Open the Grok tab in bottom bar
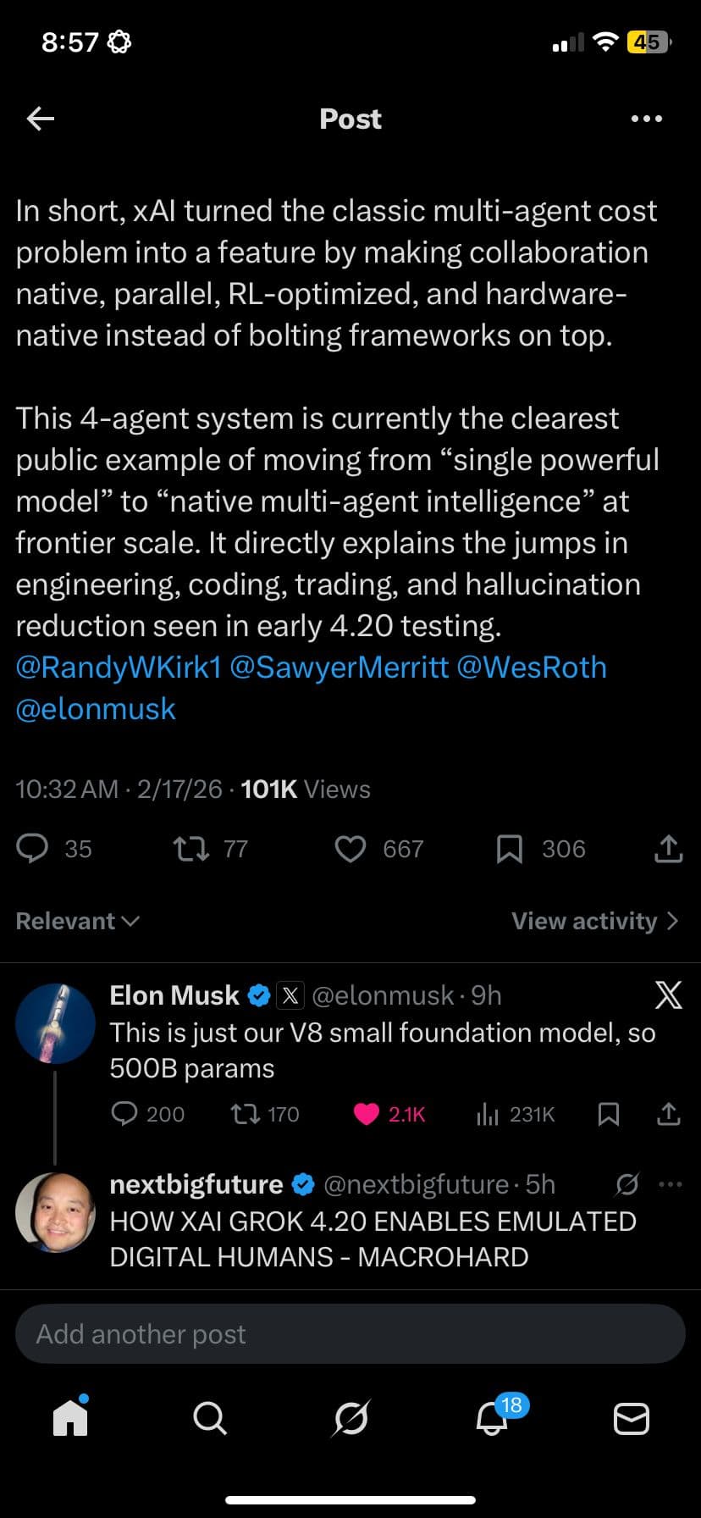The width and height of the screenshot is (701, 1518). coord(350,1417)
